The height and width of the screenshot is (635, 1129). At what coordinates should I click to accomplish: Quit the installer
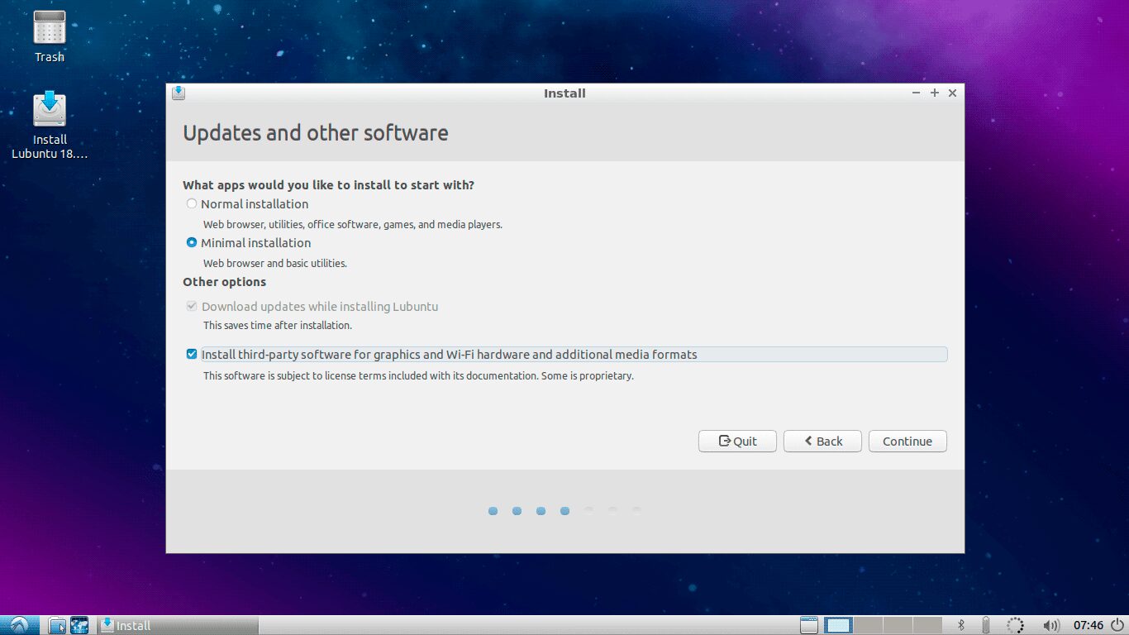click(x=736, y=441)
